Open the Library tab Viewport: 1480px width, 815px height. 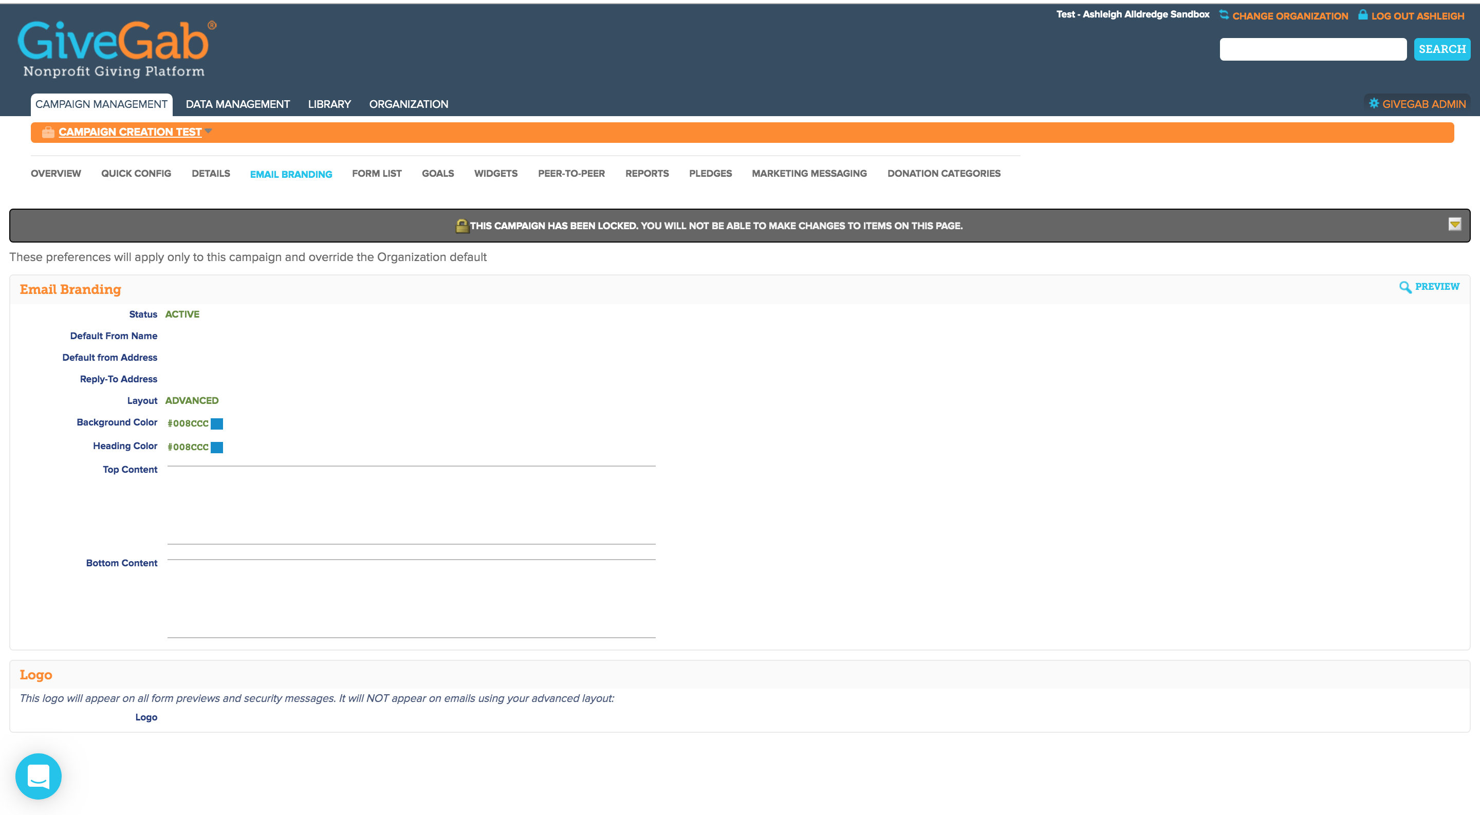pos(329,104)
